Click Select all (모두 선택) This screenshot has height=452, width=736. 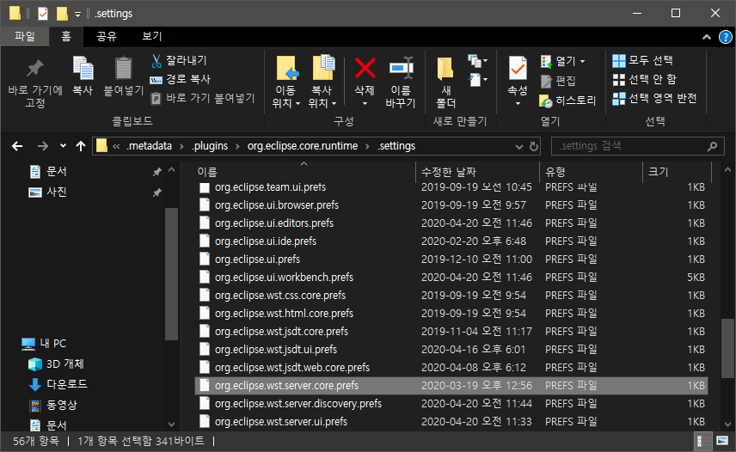(642, 60)
